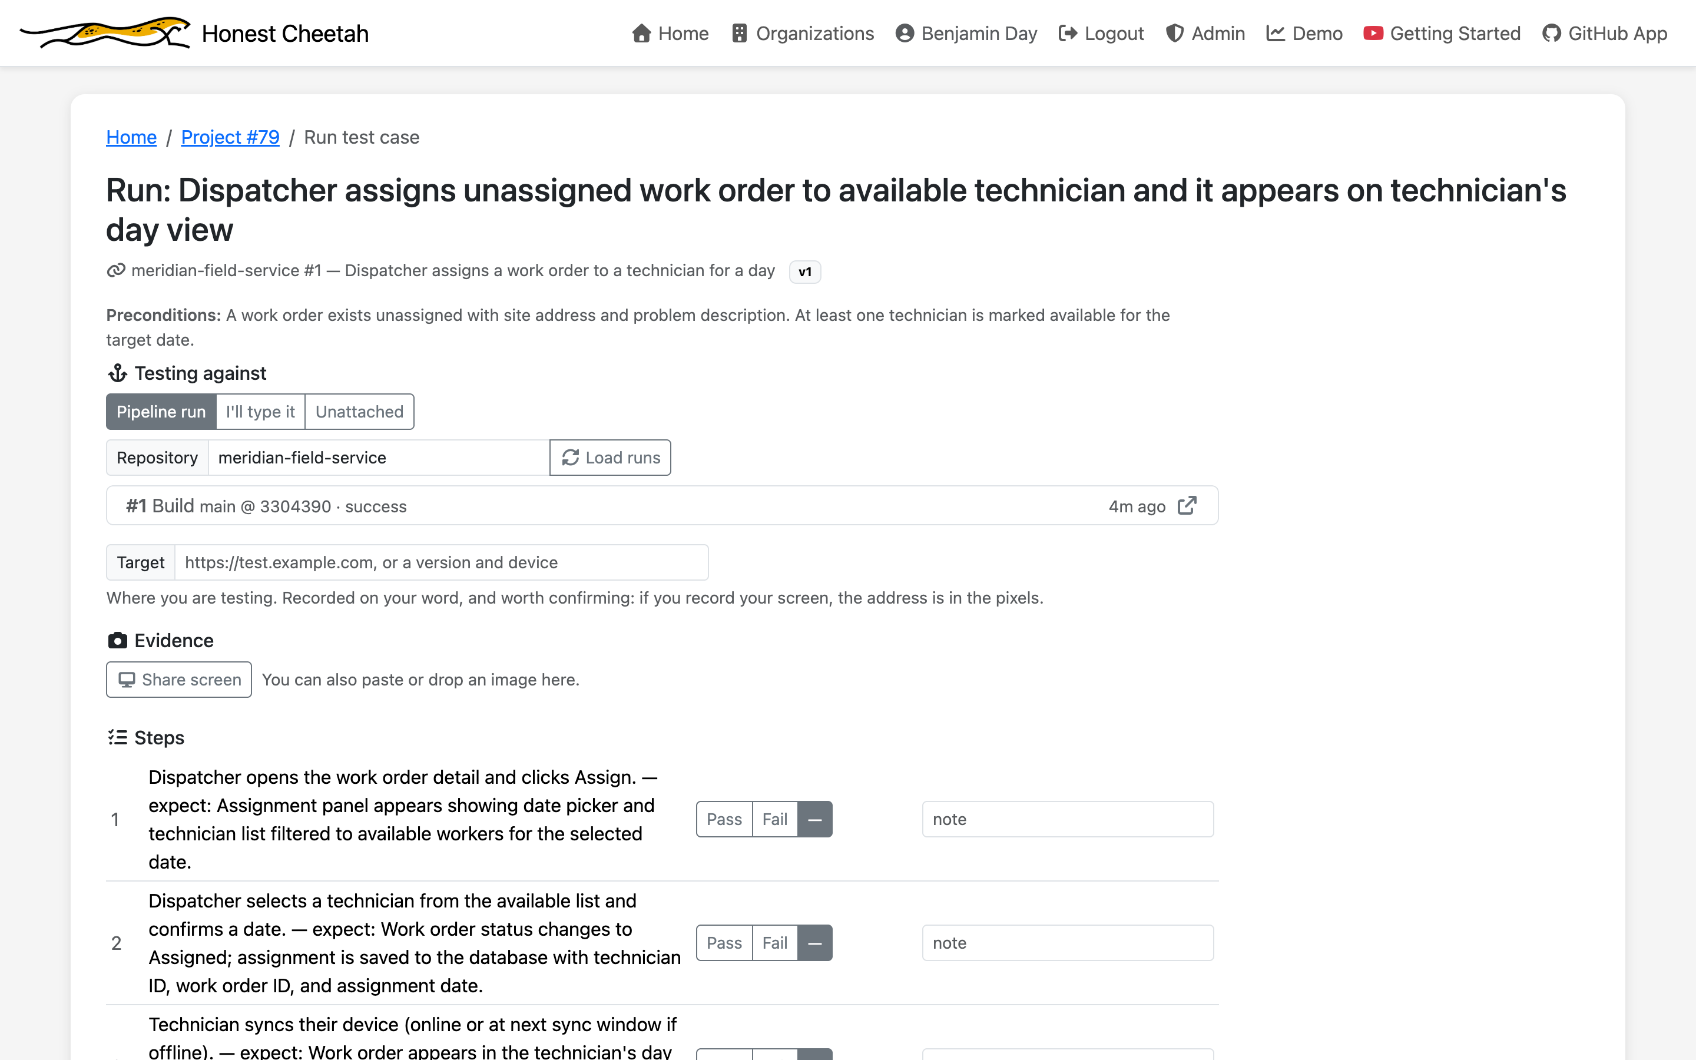Open Home from the top navigation bar
Viewport: 1696px width, 1060px height.
coord(670,33)
